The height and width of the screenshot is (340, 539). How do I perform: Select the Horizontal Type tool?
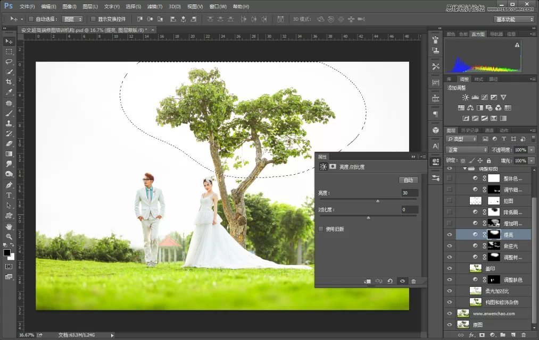click(9, 194)
